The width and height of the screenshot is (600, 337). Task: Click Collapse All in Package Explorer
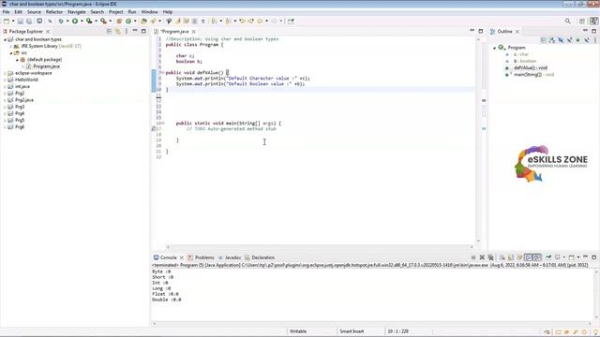click(x=109, y=31)
